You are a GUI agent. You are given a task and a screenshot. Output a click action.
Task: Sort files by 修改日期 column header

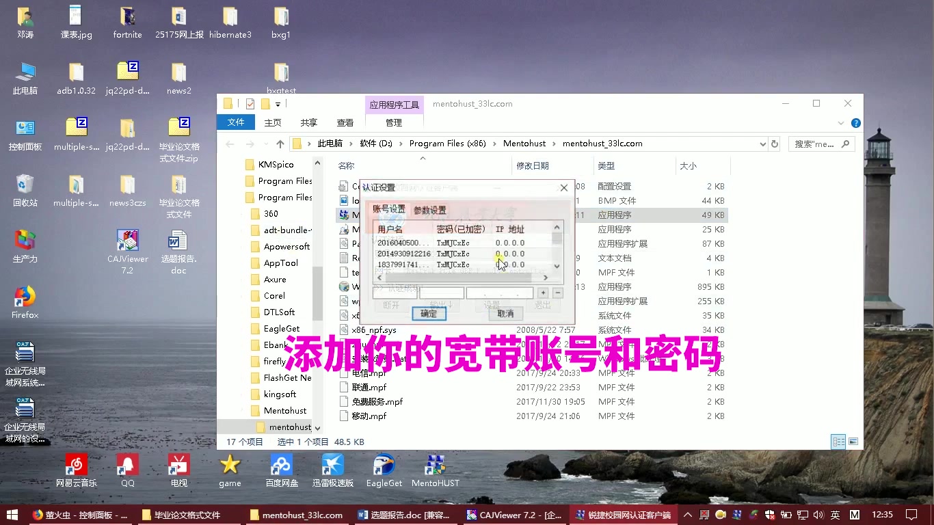(552, 165)
